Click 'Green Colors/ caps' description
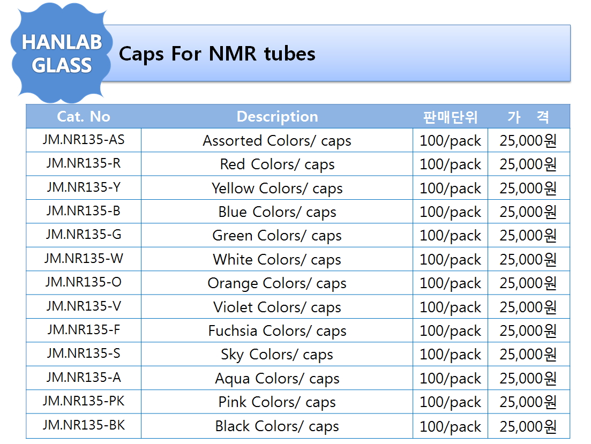Screen dimensions: 591x444 tap(277, 236)
